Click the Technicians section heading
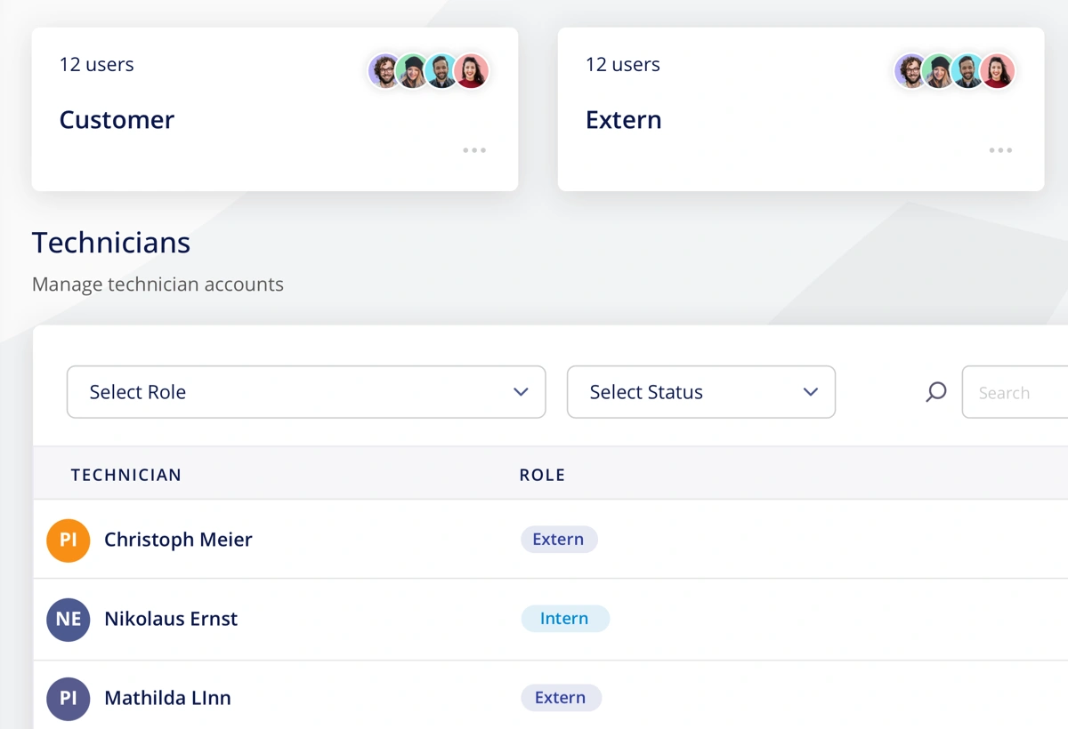The width and height of the screenshot is (1068, 729). (111, 243)
